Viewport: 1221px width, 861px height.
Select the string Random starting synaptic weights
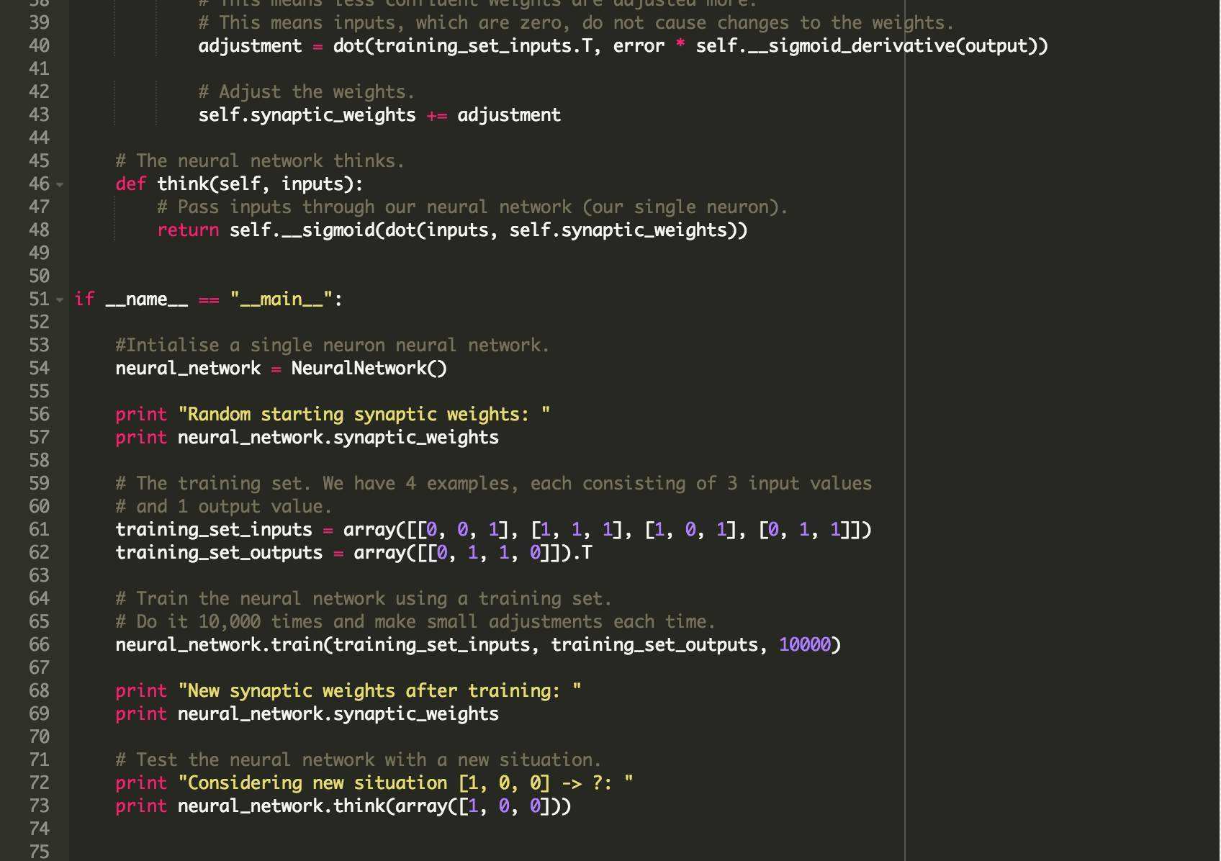(364, 414)
